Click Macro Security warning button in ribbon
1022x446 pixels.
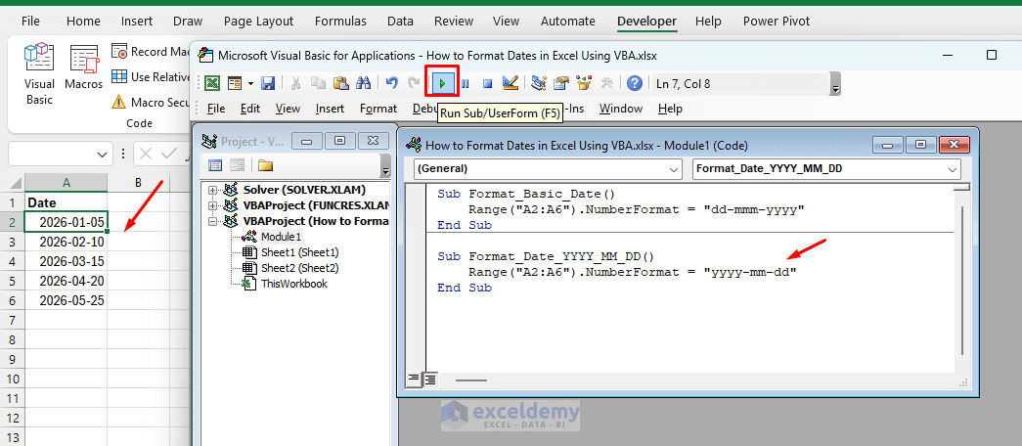[151, 102]
